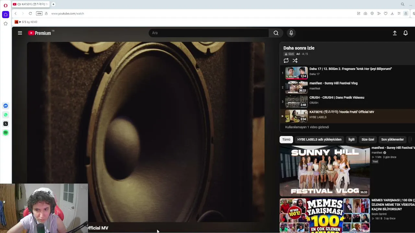Toggle playlist shuffle button
415x233 pixels.
295,61
